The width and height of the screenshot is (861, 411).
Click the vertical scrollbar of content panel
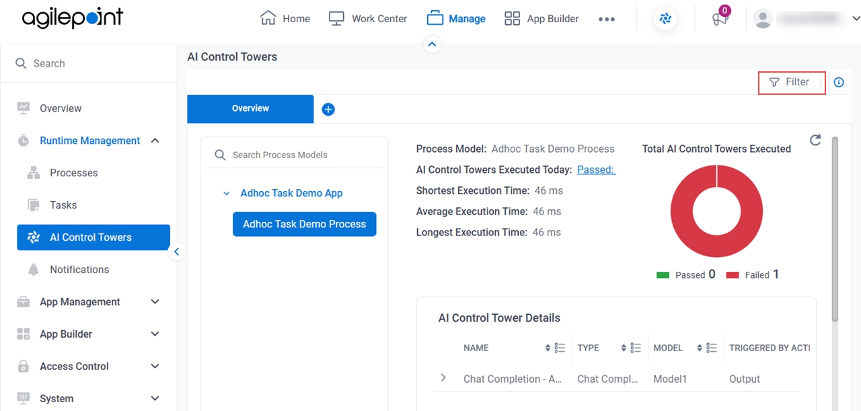click(835, 229)
